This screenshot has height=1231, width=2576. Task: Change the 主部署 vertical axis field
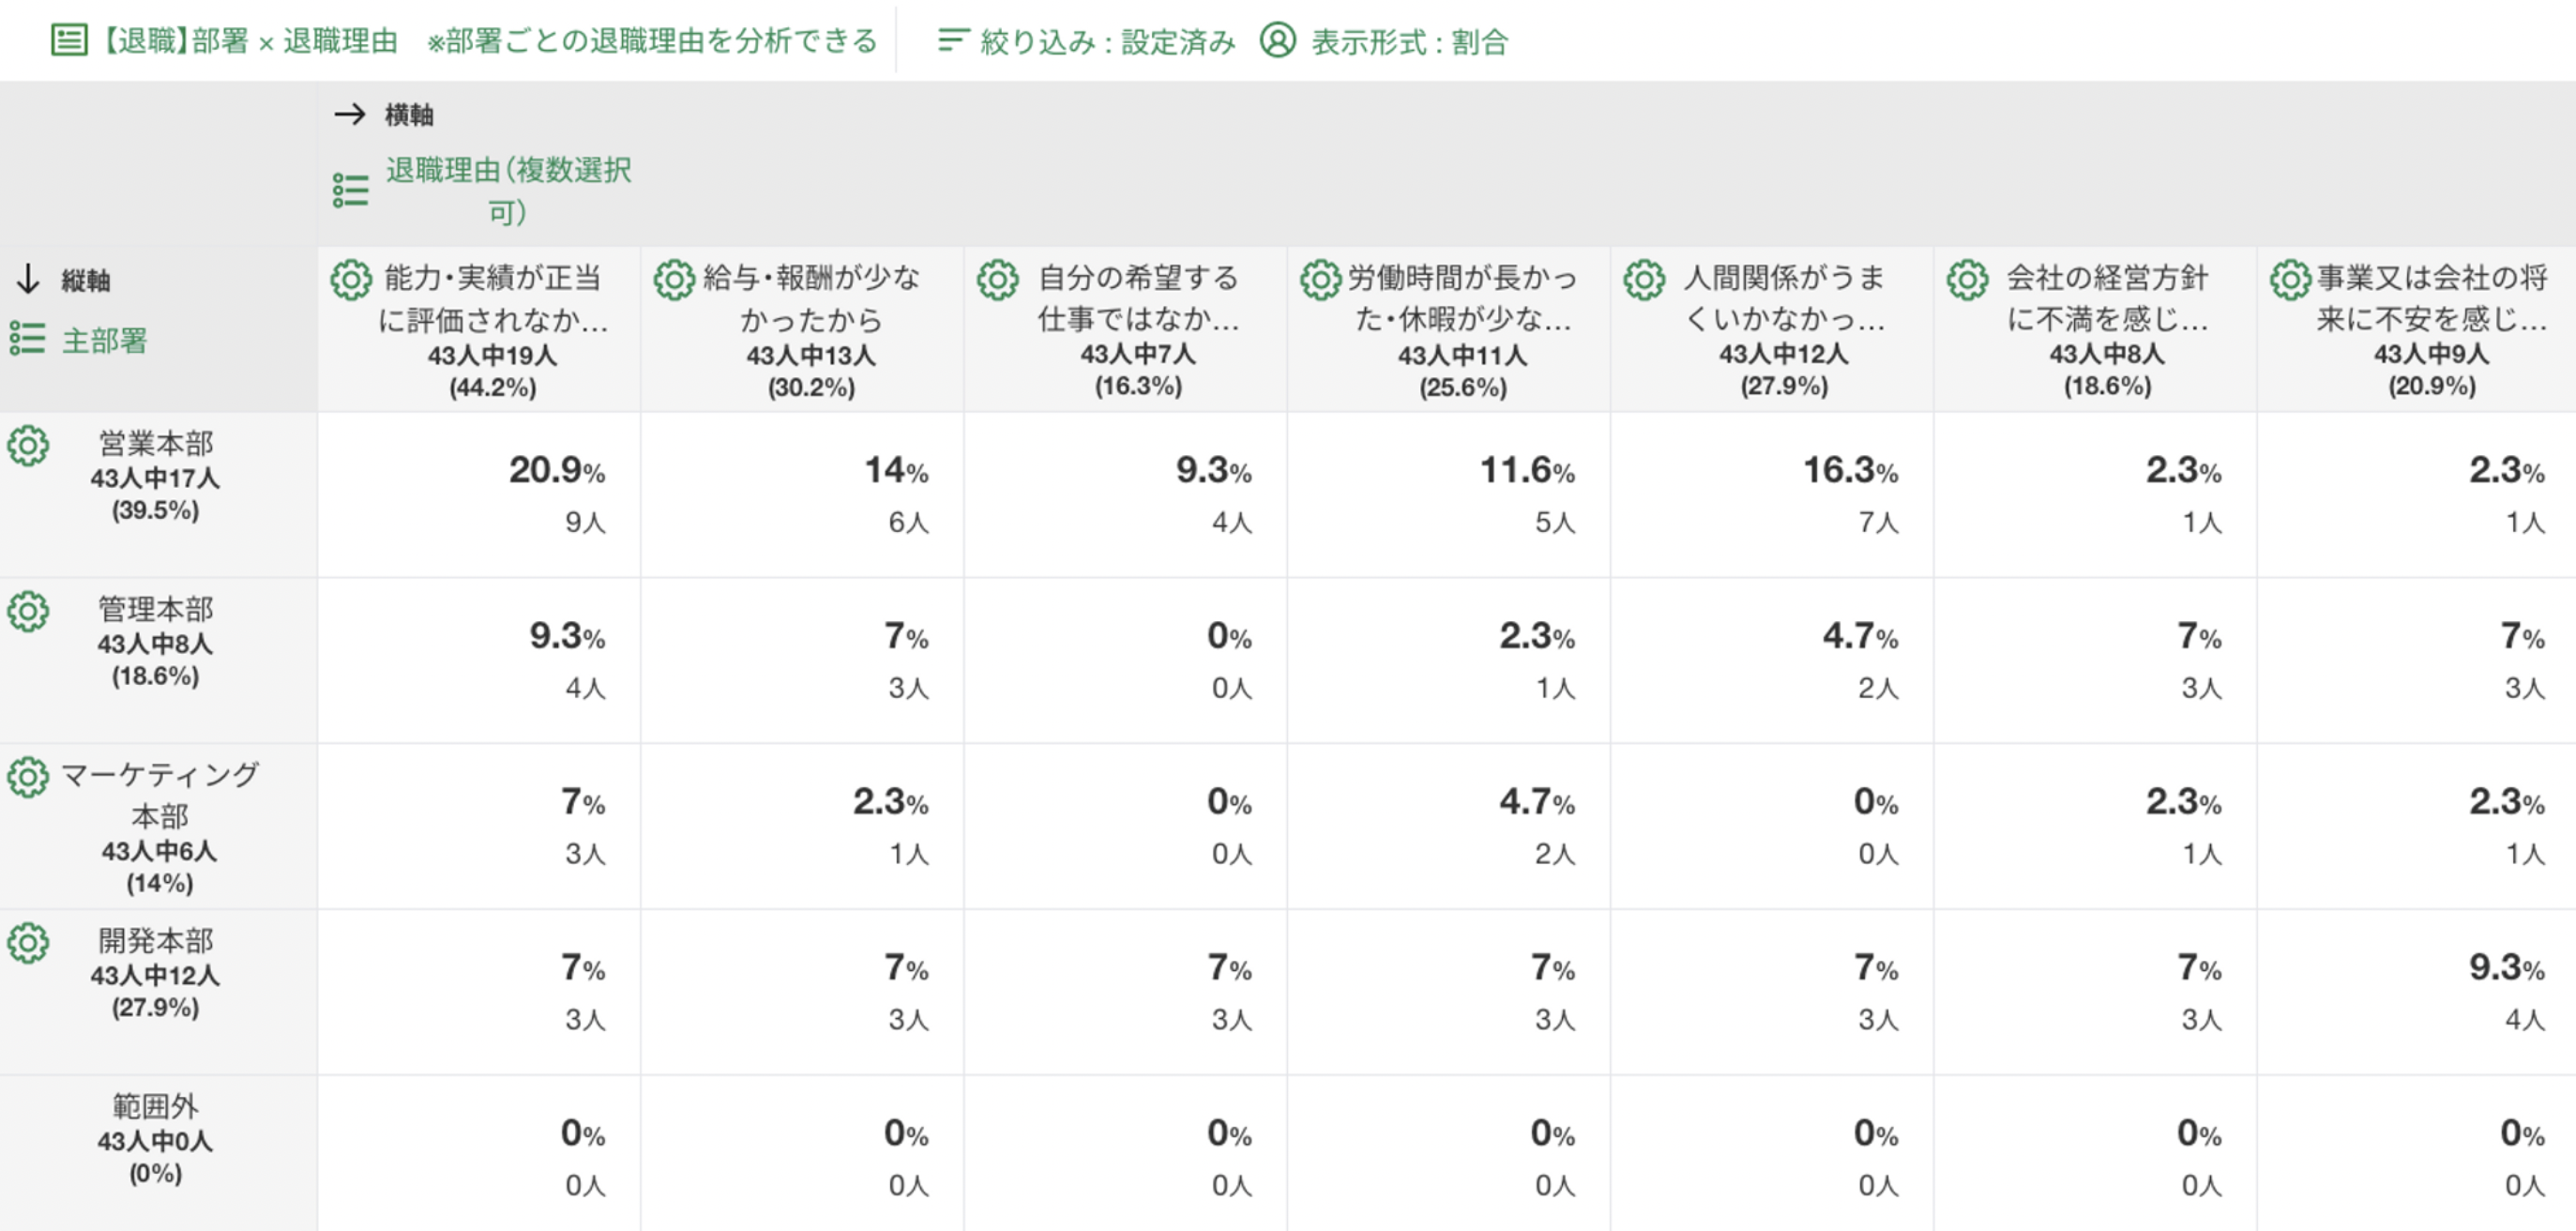[x=103, y=341]
